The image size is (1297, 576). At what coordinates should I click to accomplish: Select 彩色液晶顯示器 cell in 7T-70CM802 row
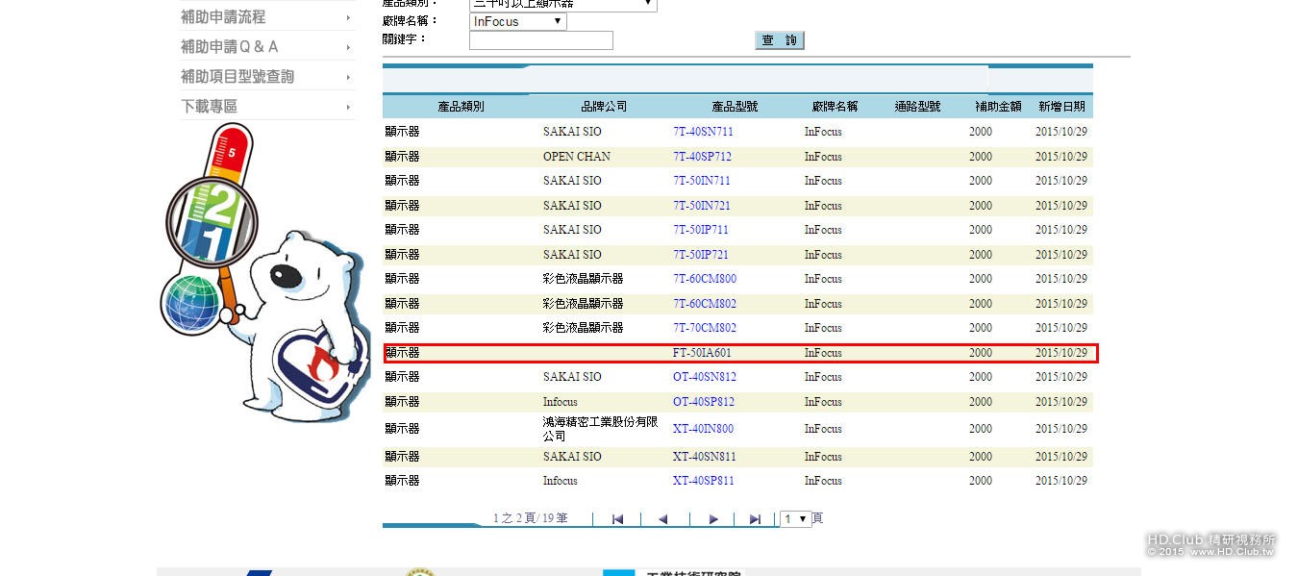pos(583,328)
